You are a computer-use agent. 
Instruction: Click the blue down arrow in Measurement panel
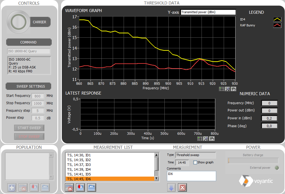point(171,187)
